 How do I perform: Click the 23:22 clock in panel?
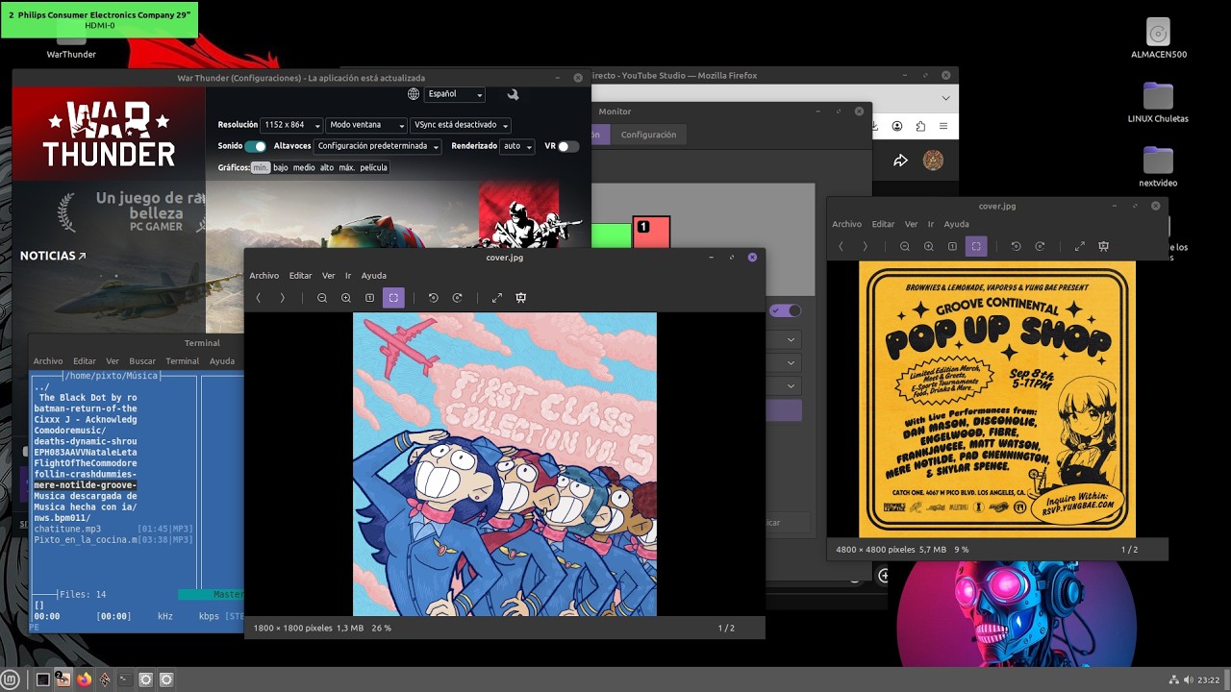tap(1207, 680)
